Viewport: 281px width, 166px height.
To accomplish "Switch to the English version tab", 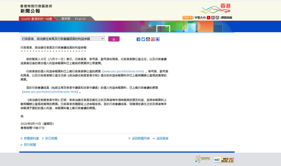I will tap(80, 19).
